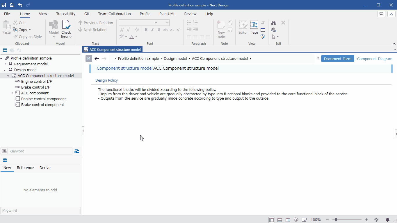The height and width of the screenshot is (223, 397).
Task: Click the undo icon in title bar
Action: click(x=20, y=5)
